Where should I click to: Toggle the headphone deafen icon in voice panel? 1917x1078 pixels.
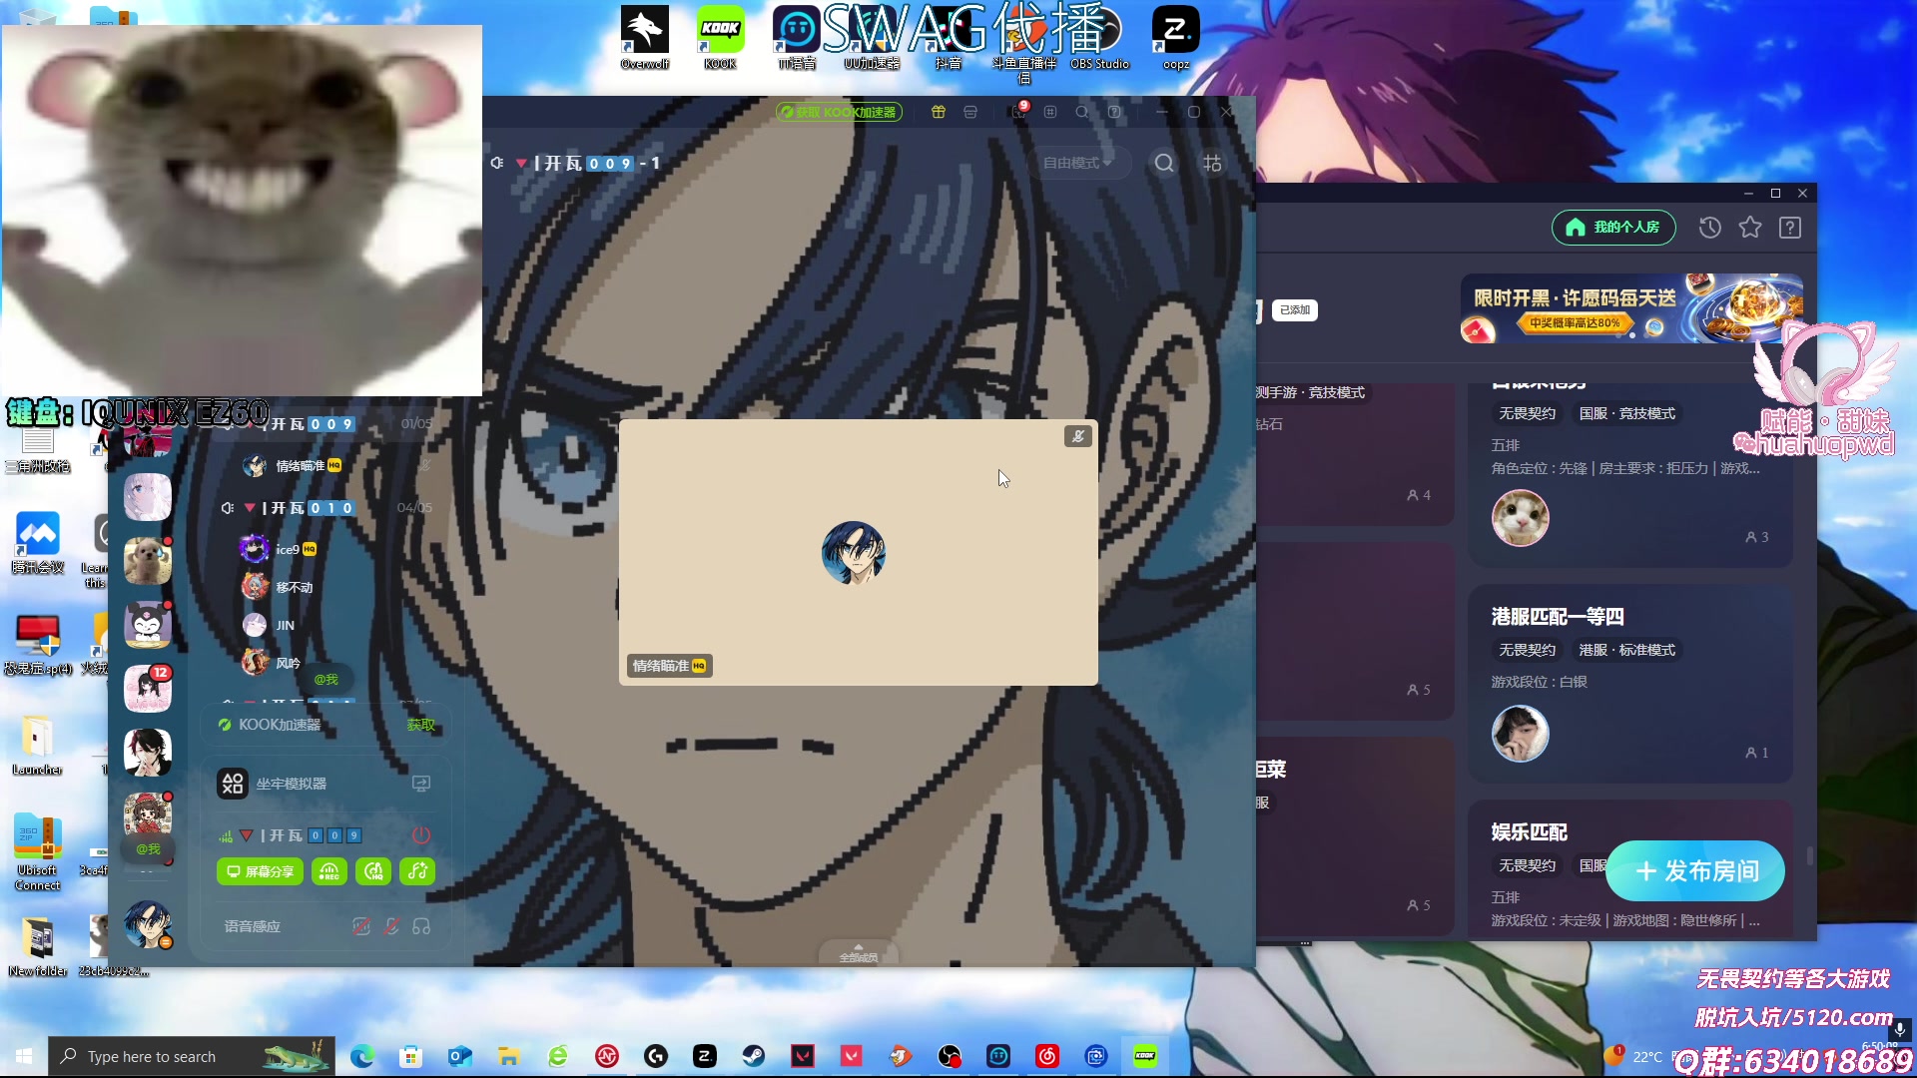[421, 926]
